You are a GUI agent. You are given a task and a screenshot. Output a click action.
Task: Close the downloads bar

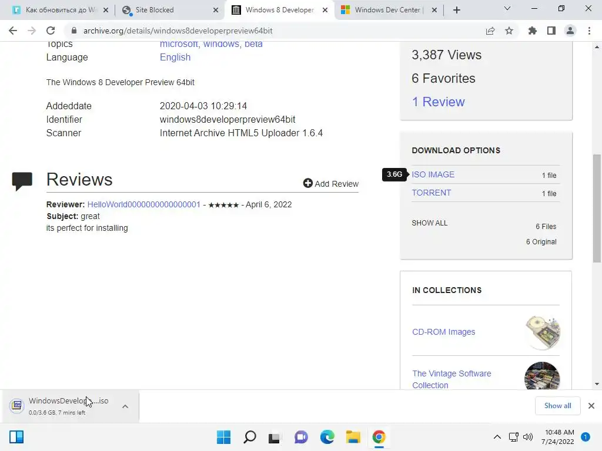pyautogui.click(x=591, y=406)
